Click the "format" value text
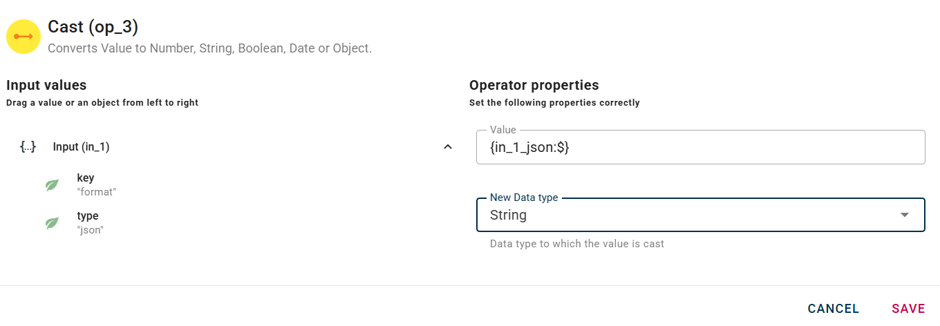 tap(97, 192)
